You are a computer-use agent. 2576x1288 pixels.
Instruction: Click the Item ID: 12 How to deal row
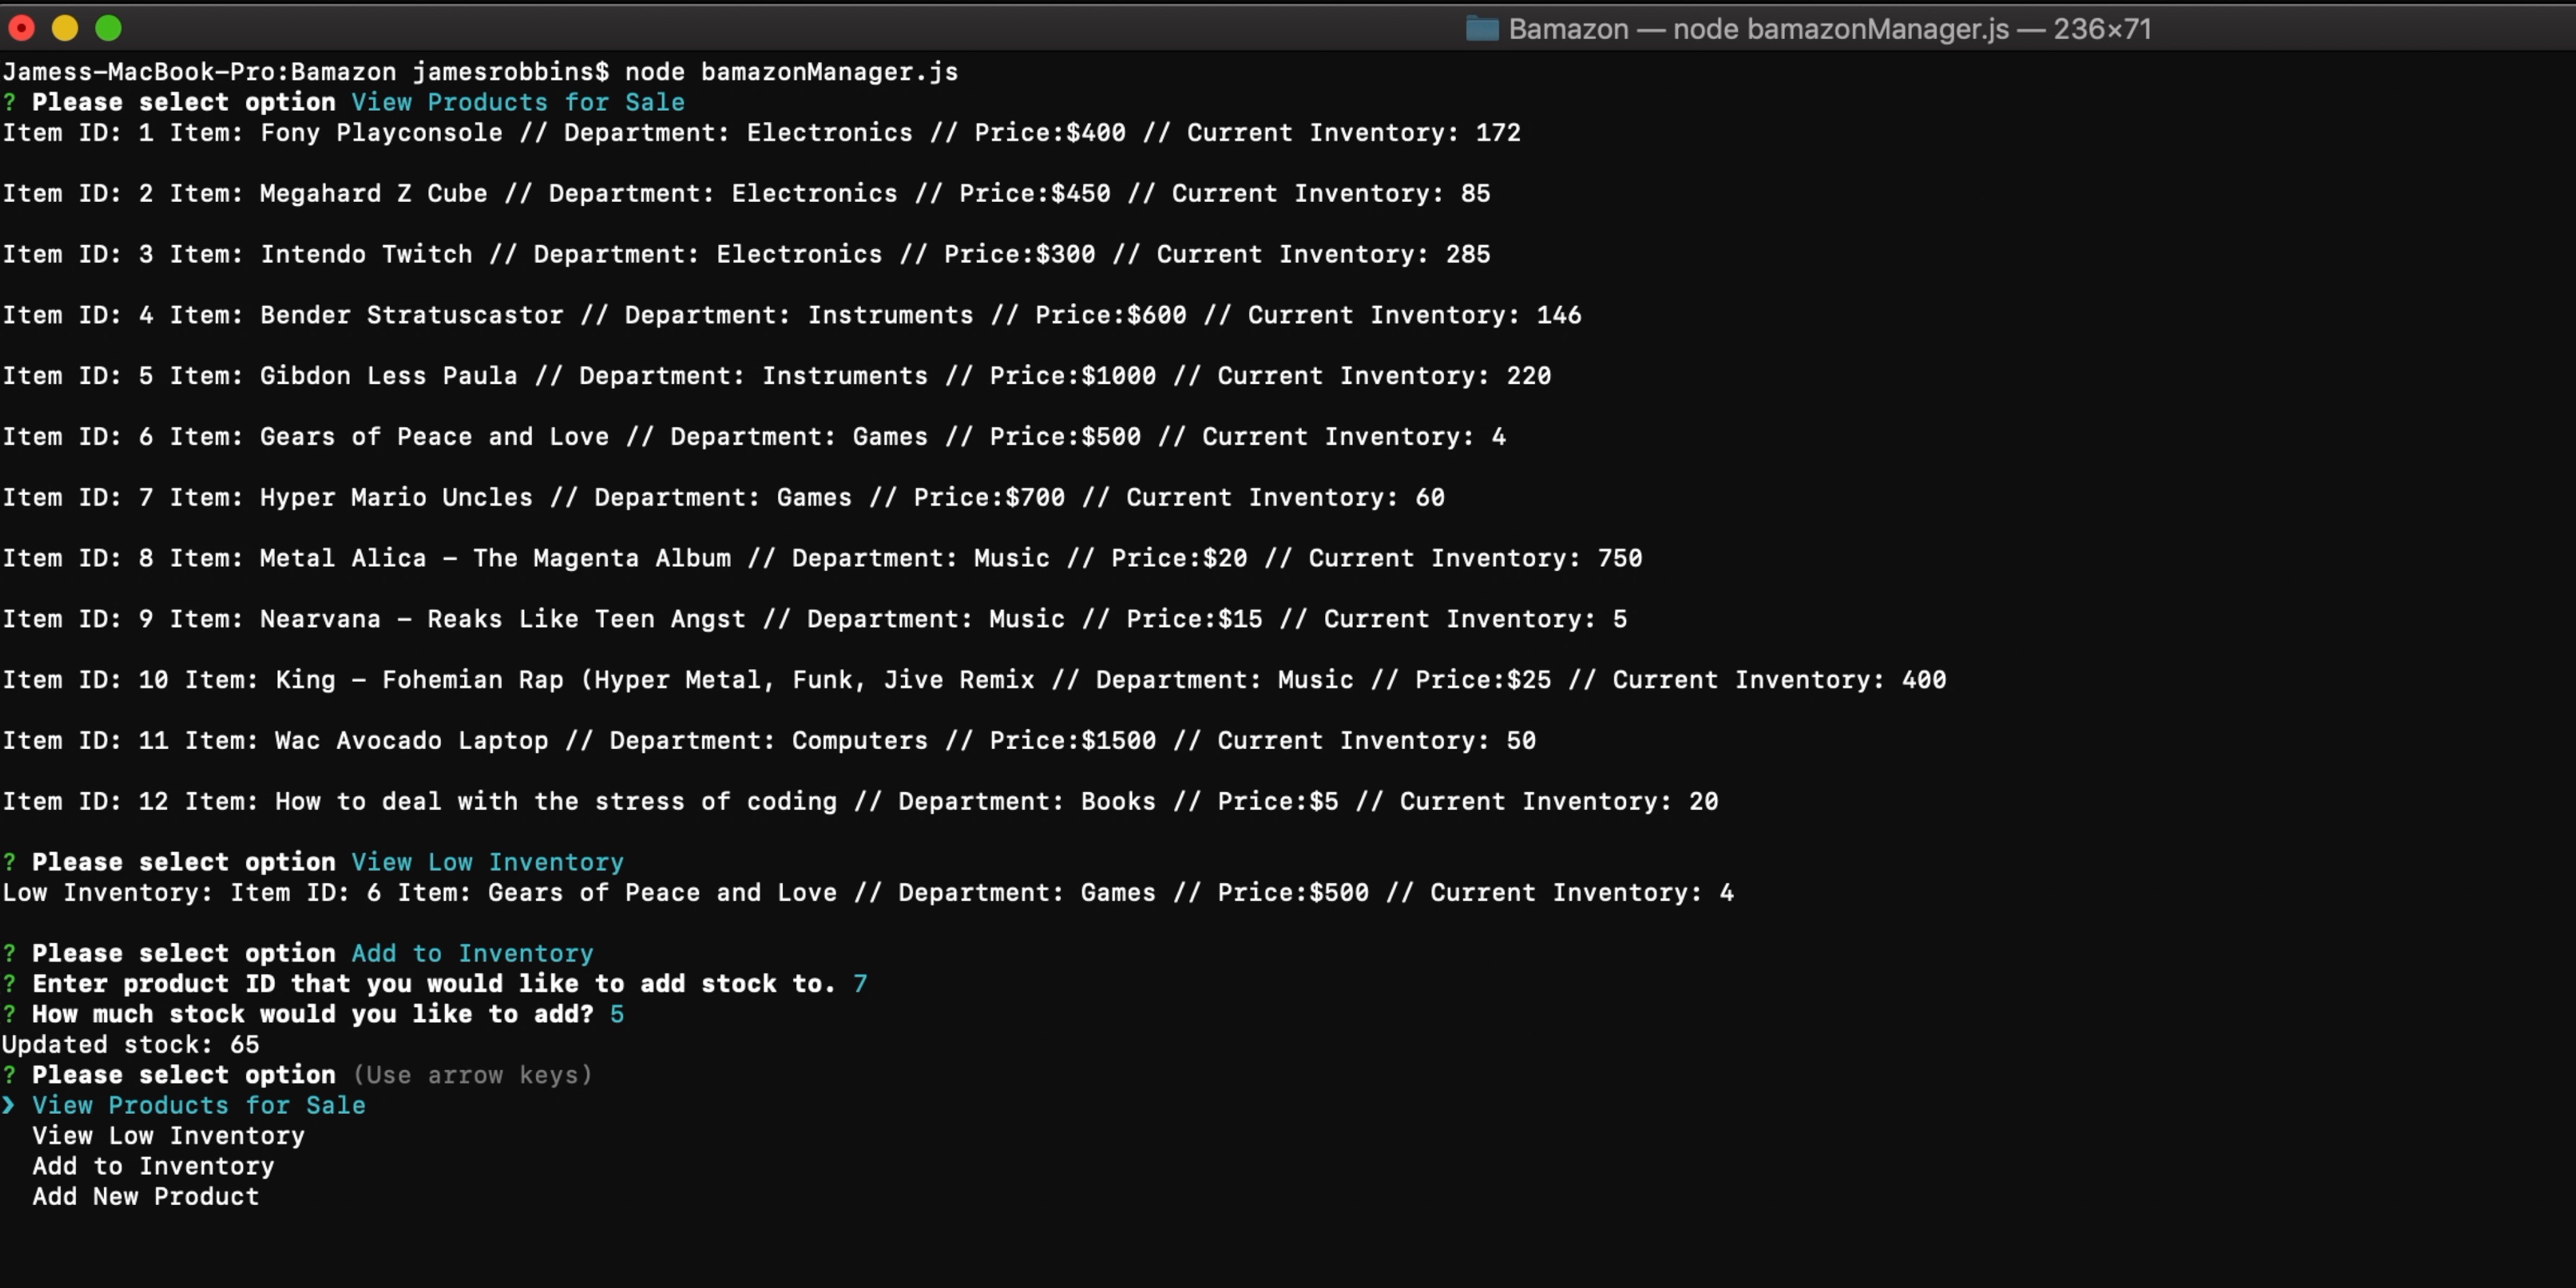860,801
